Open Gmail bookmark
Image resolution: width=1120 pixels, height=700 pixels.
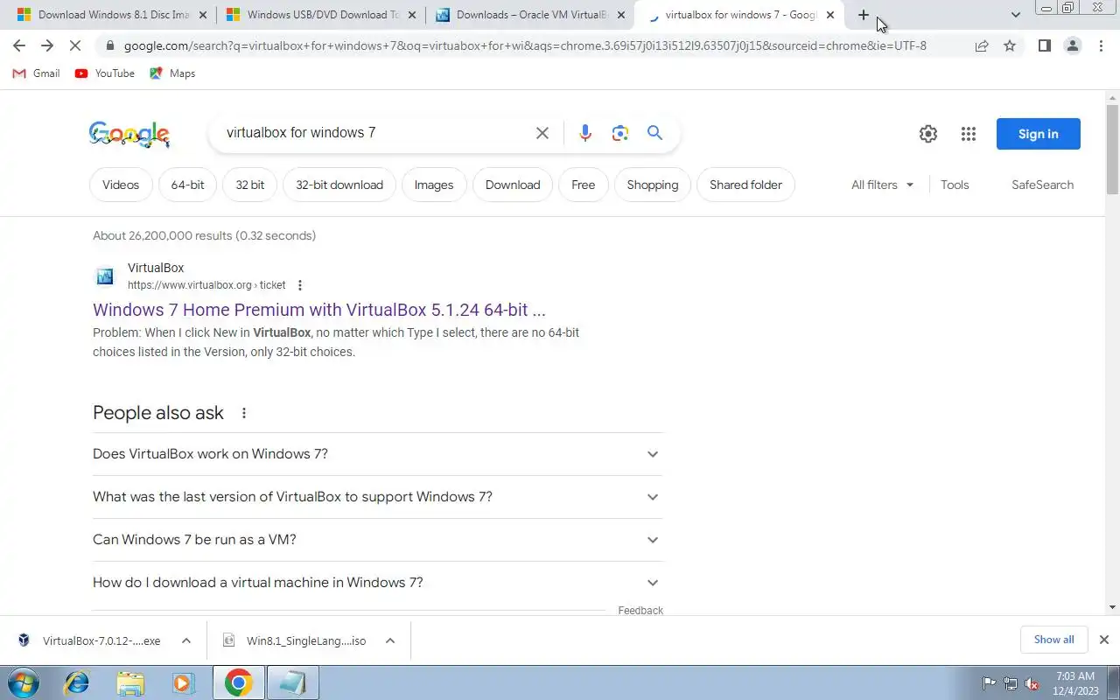tap(36, 73)
